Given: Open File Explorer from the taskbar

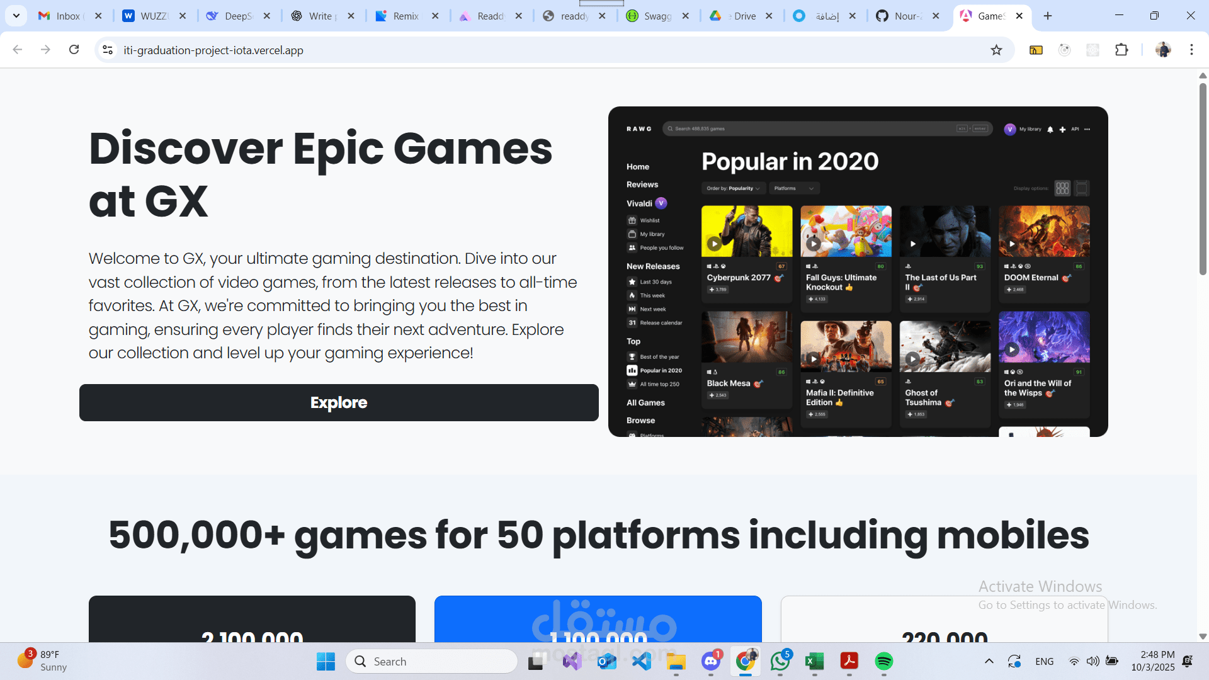Looking at the screenshot, I should [x=676, y=661].
